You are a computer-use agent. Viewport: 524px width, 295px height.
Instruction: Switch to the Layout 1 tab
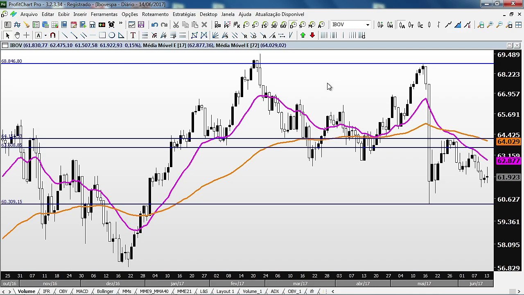[225, 291]
